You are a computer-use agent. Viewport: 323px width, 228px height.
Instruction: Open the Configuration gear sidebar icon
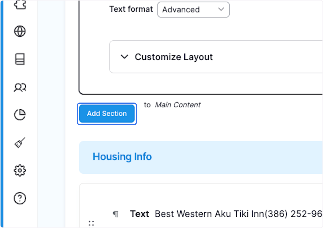click(x=20, y=170)
